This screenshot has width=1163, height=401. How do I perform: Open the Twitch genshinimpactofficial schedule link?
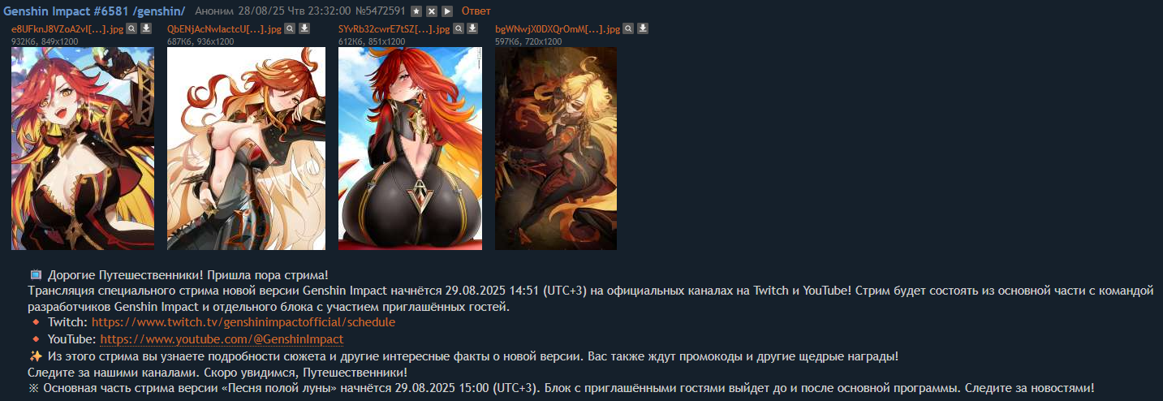[243, 322]
